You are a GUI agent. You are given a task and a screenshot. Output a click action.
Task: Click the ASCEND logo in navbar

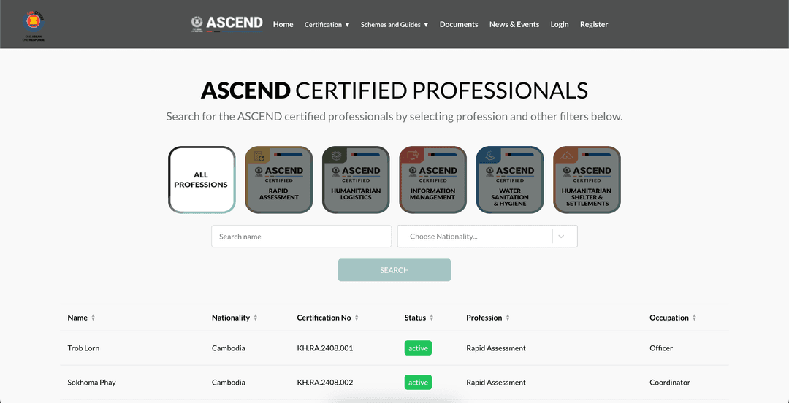pos(227,23)
